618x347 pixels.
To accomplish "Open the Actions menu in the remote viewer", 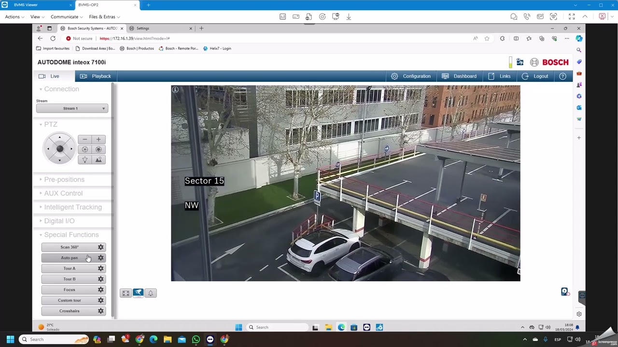I will (14, 17).
